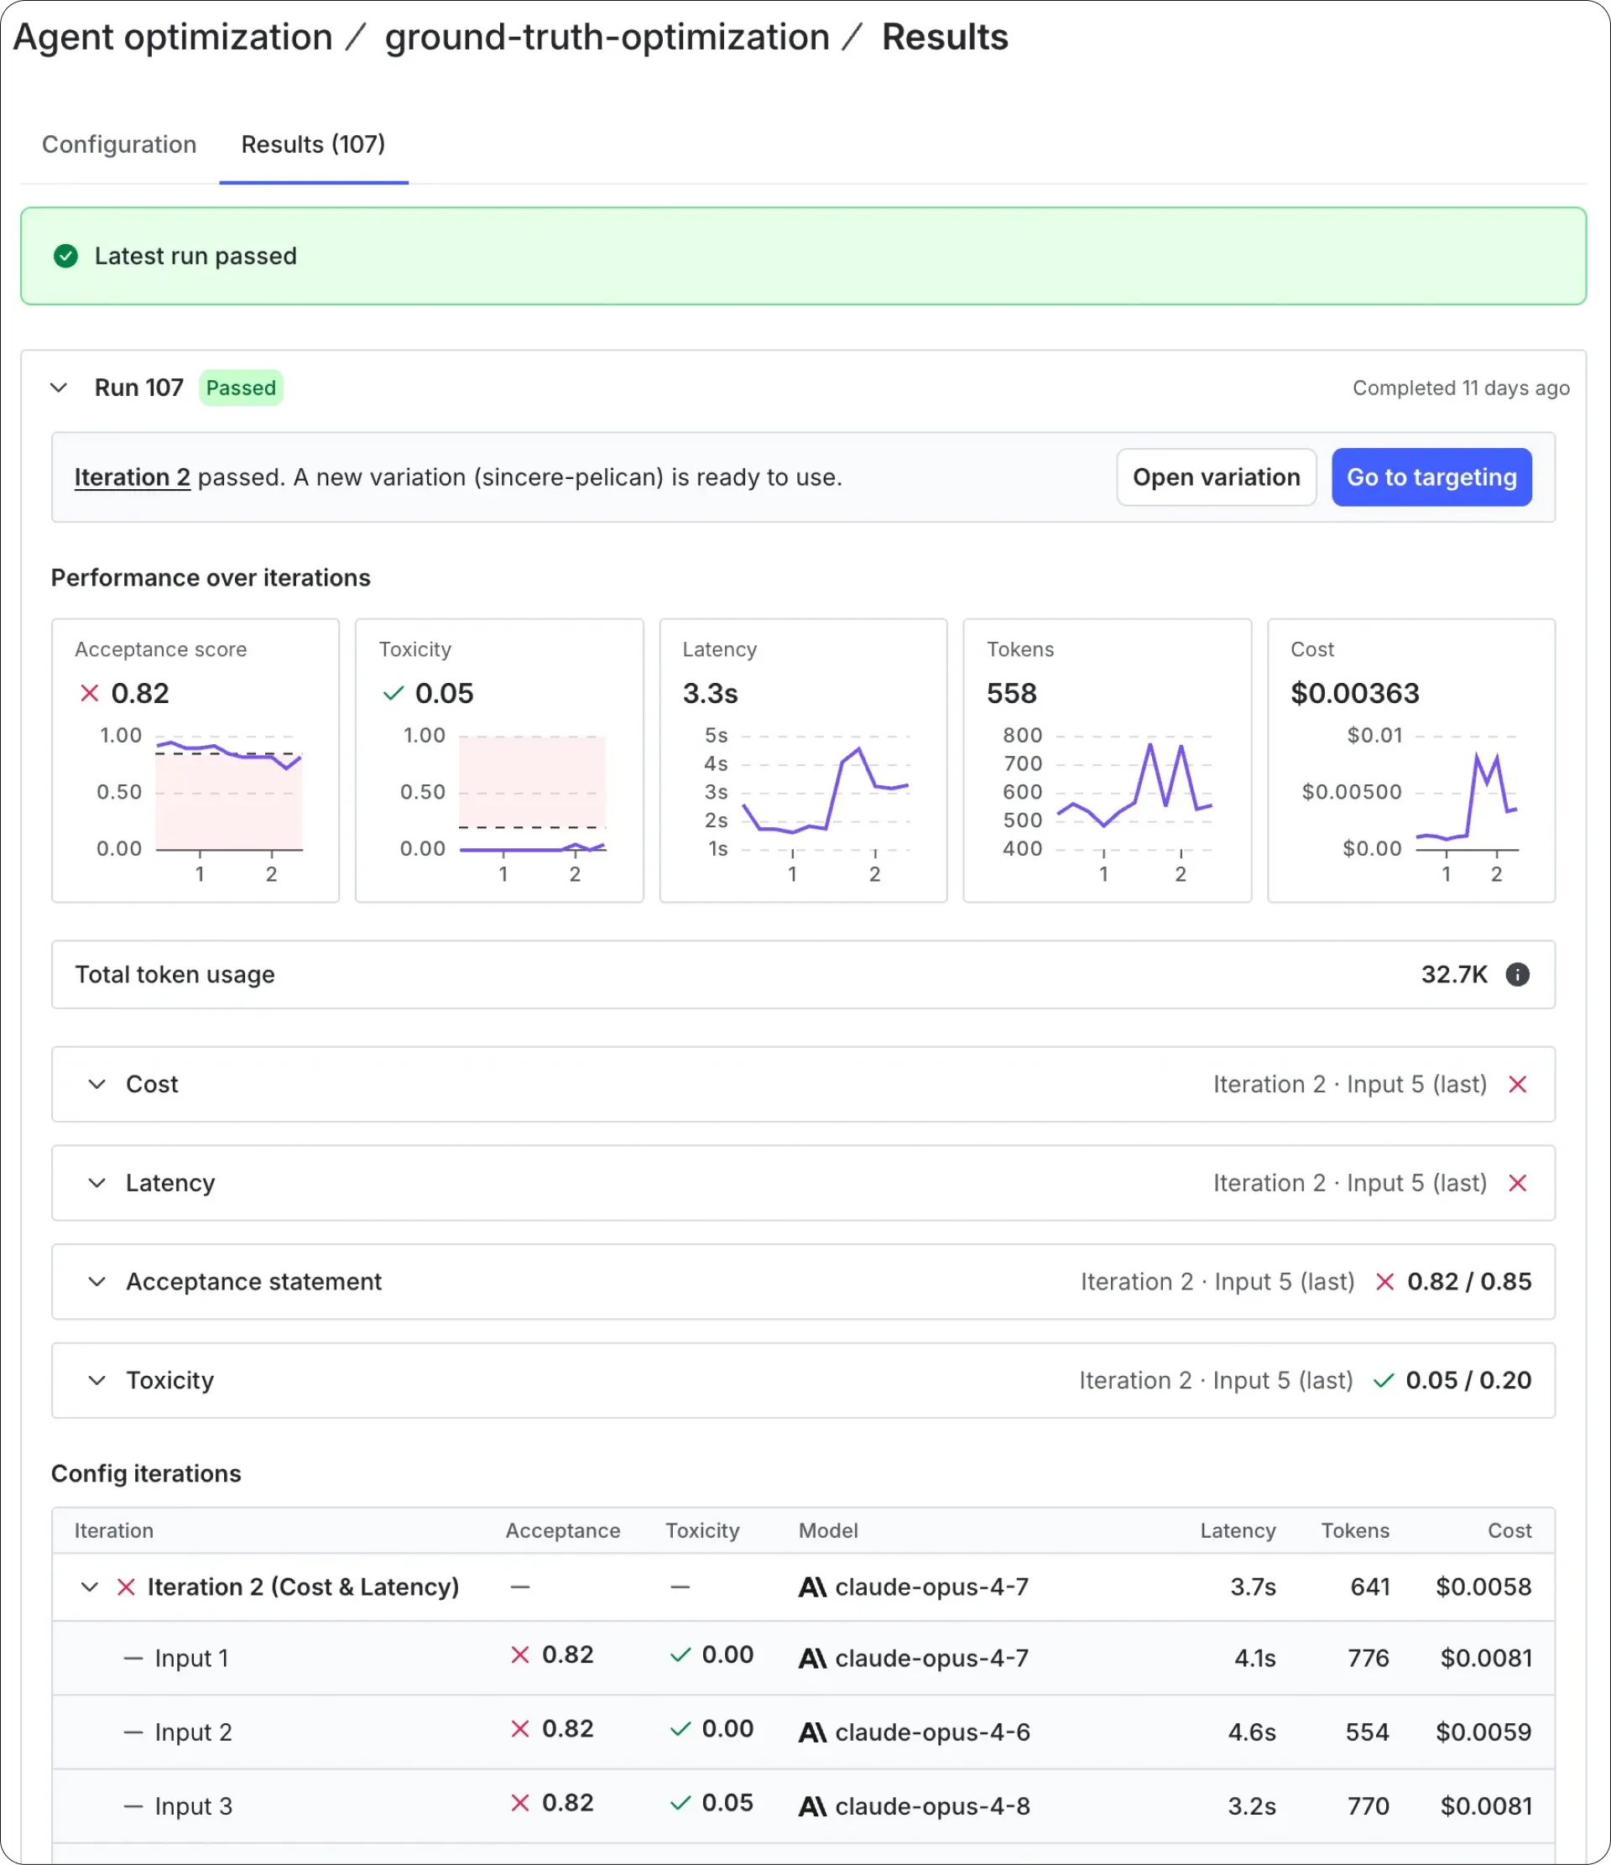Click the green check icon beside Latest run passed
Screen dimensions: 1611x1865
[65, 256]
